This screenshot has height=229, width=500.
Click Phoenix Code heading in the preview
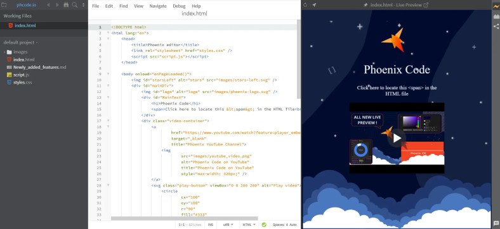tap(397, 70)
